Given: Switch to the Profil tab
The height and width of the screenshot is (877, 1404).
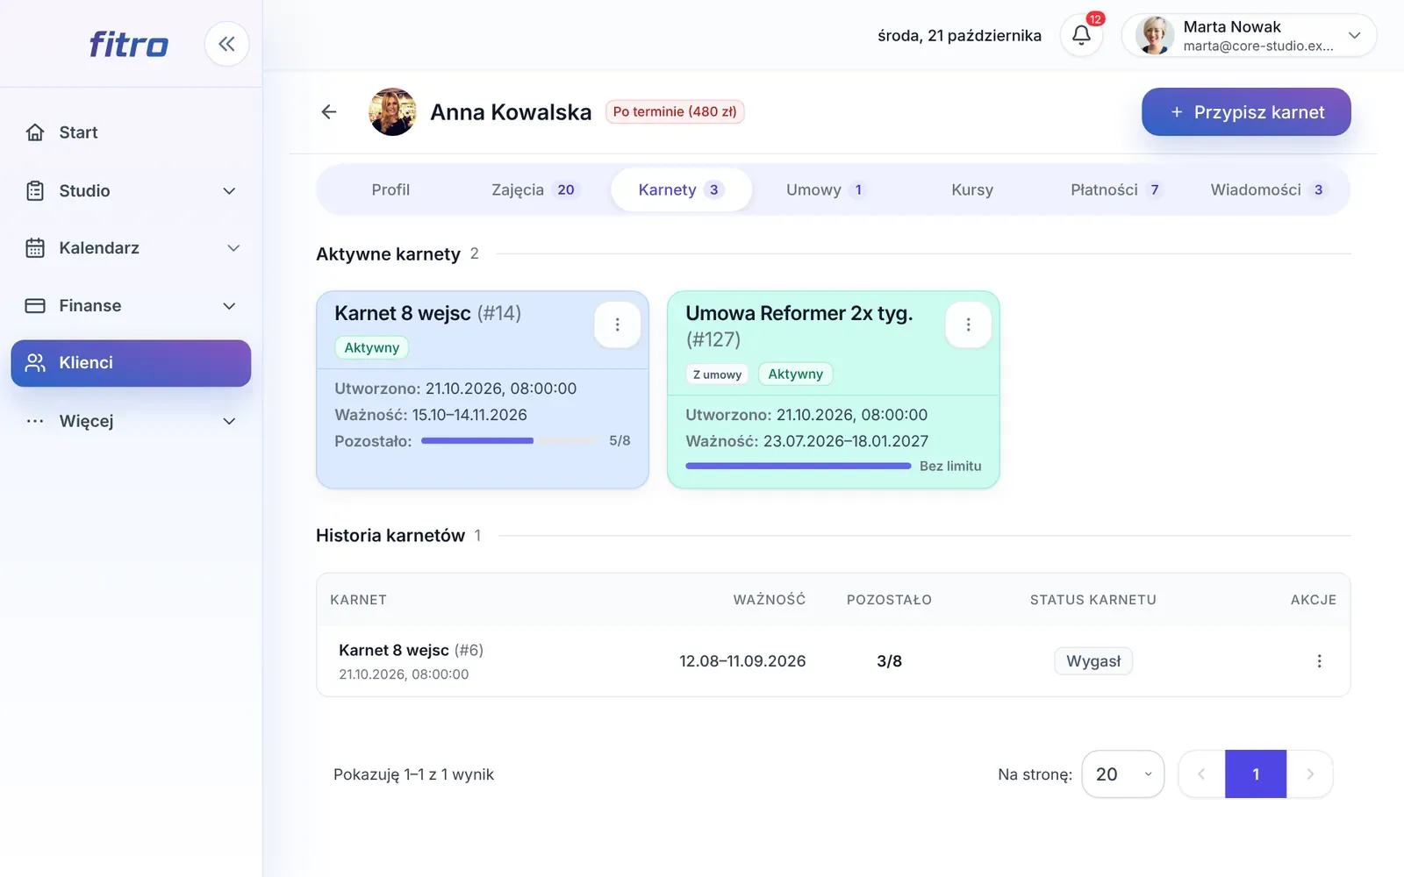Looking at the screenshot, I should click(x=390, y=189).
